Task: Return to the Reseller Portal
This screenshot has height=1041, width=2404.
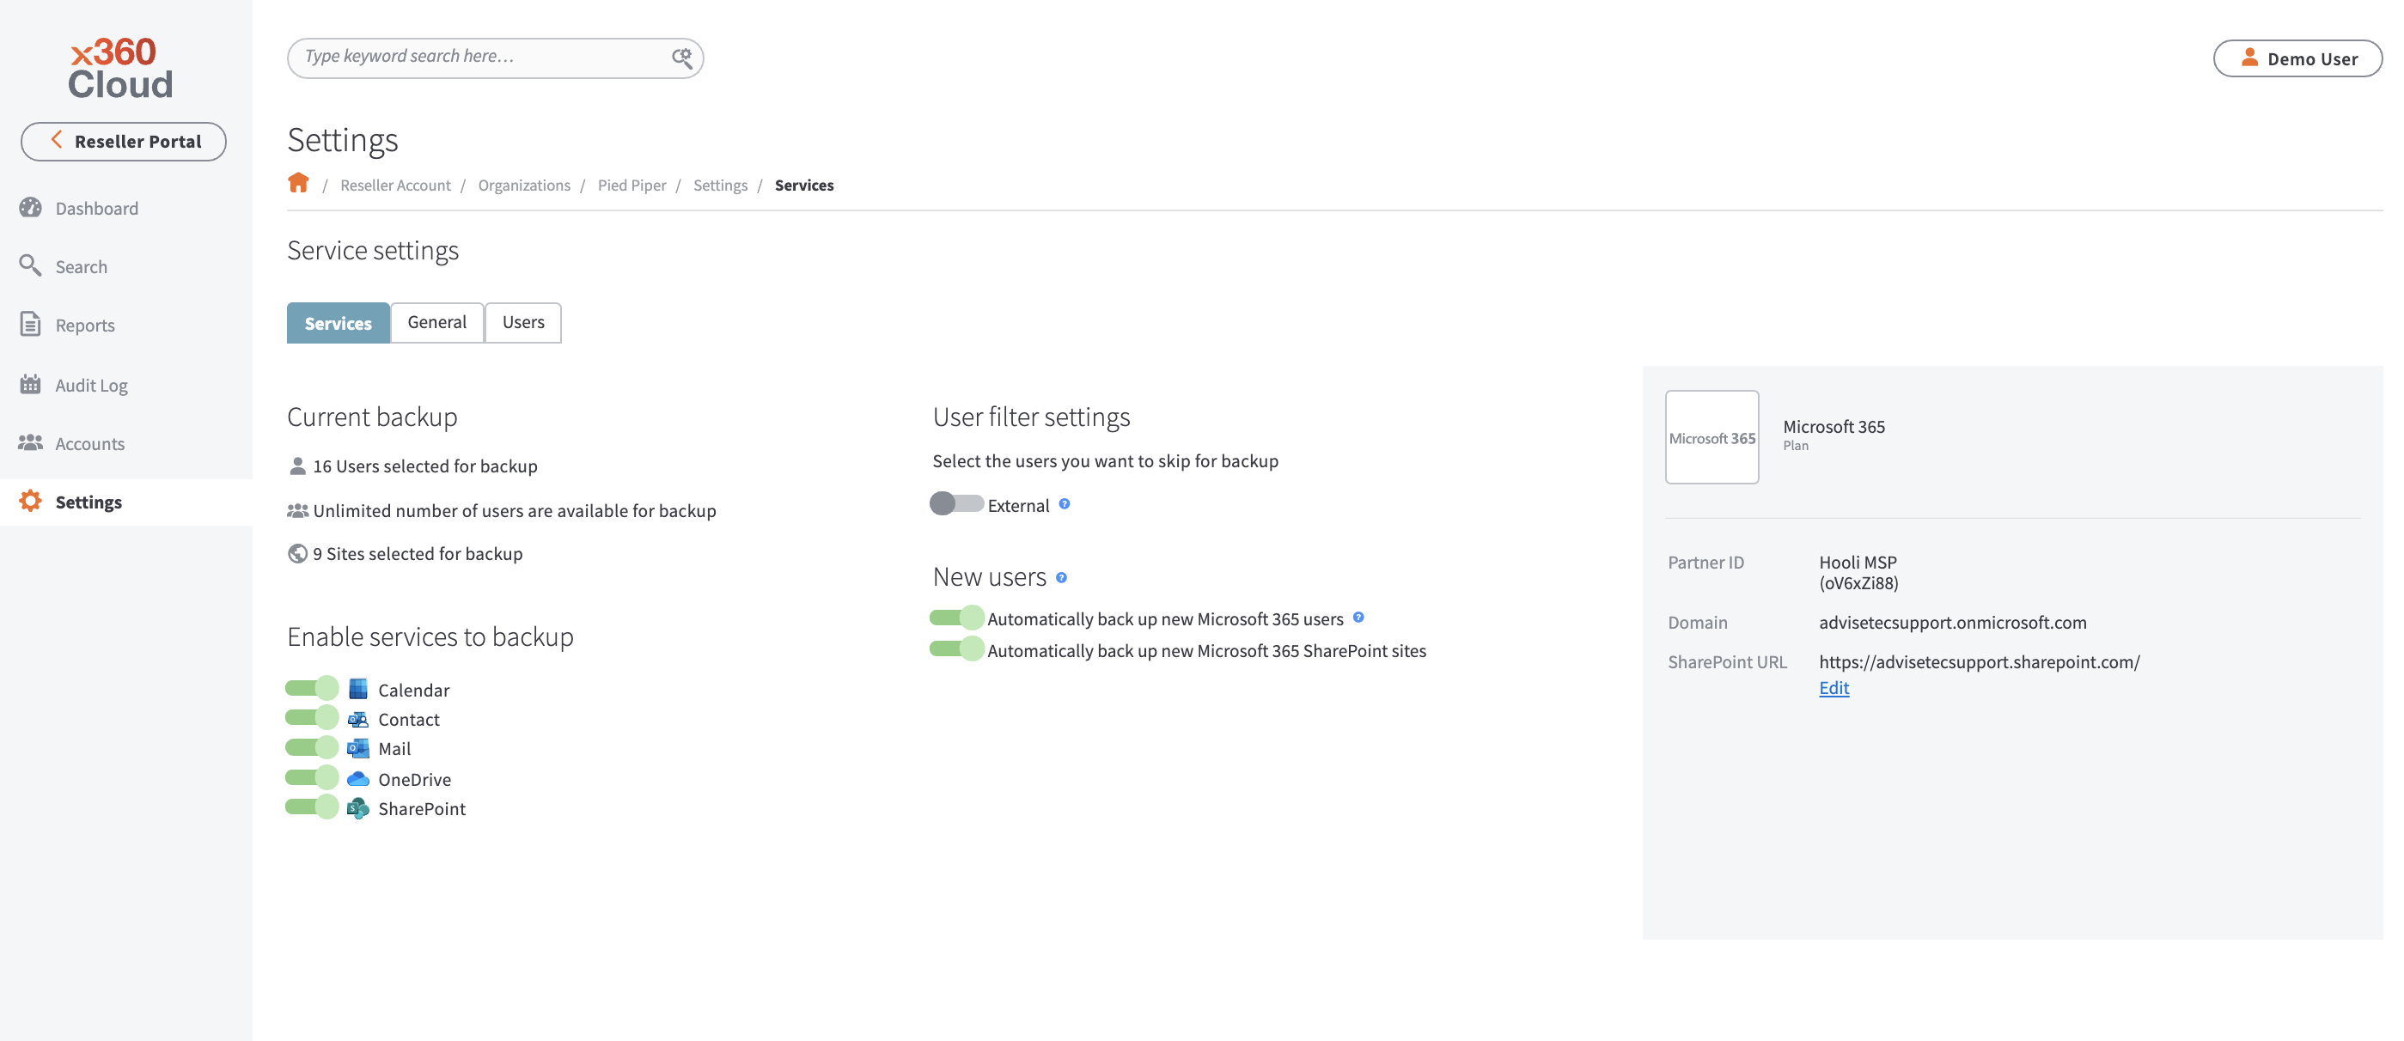Action: 123,141
